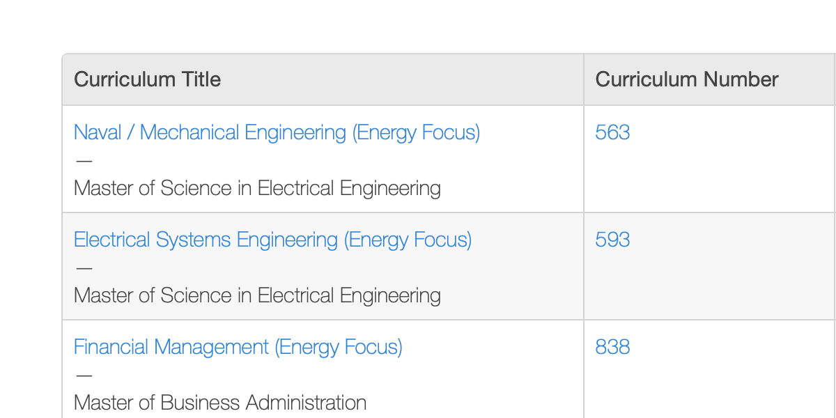
Task: Open Electrical Systems Engineering (Energy Focus) link
Action: click(x=272, y=240)
